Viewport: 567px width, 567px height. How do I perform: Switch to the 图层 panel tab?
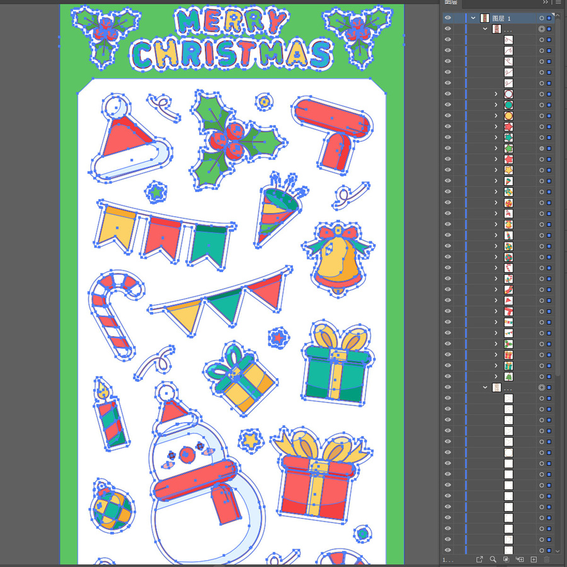coord(450,2)
